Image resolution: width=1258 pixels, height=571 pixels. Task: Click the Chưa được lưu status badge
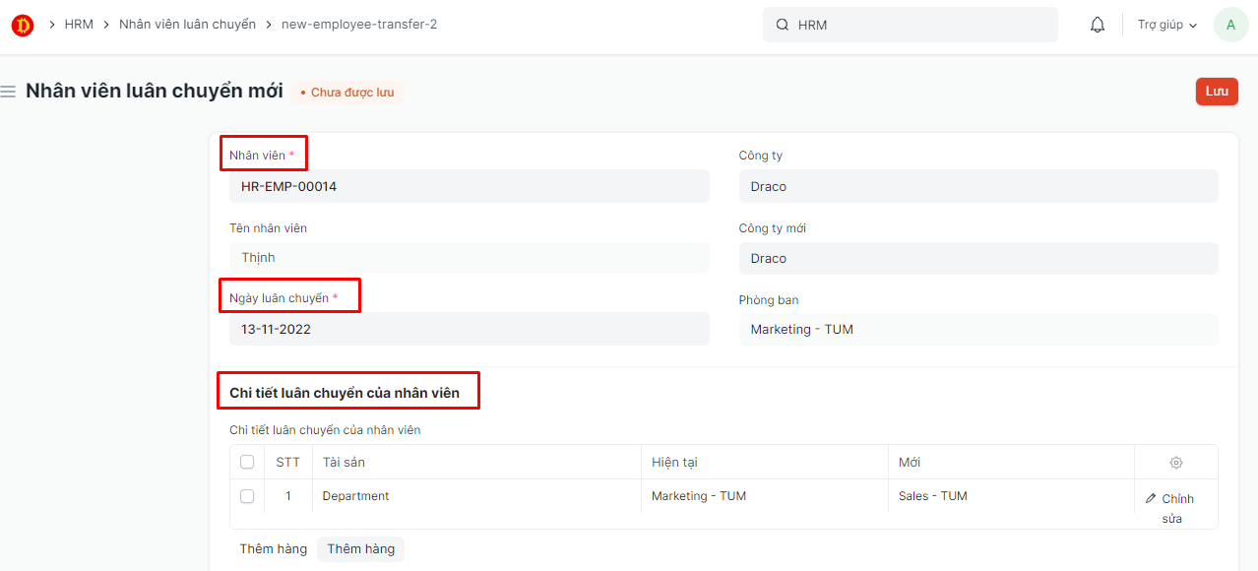347,93
